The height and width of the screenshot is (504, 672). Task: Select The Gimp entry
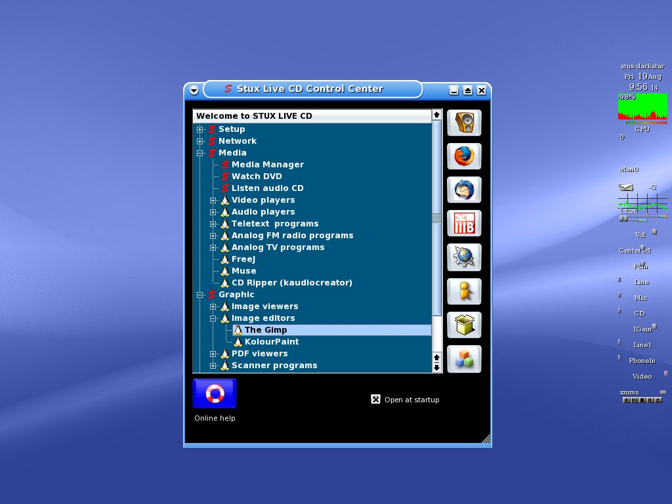tap(332, 330)
